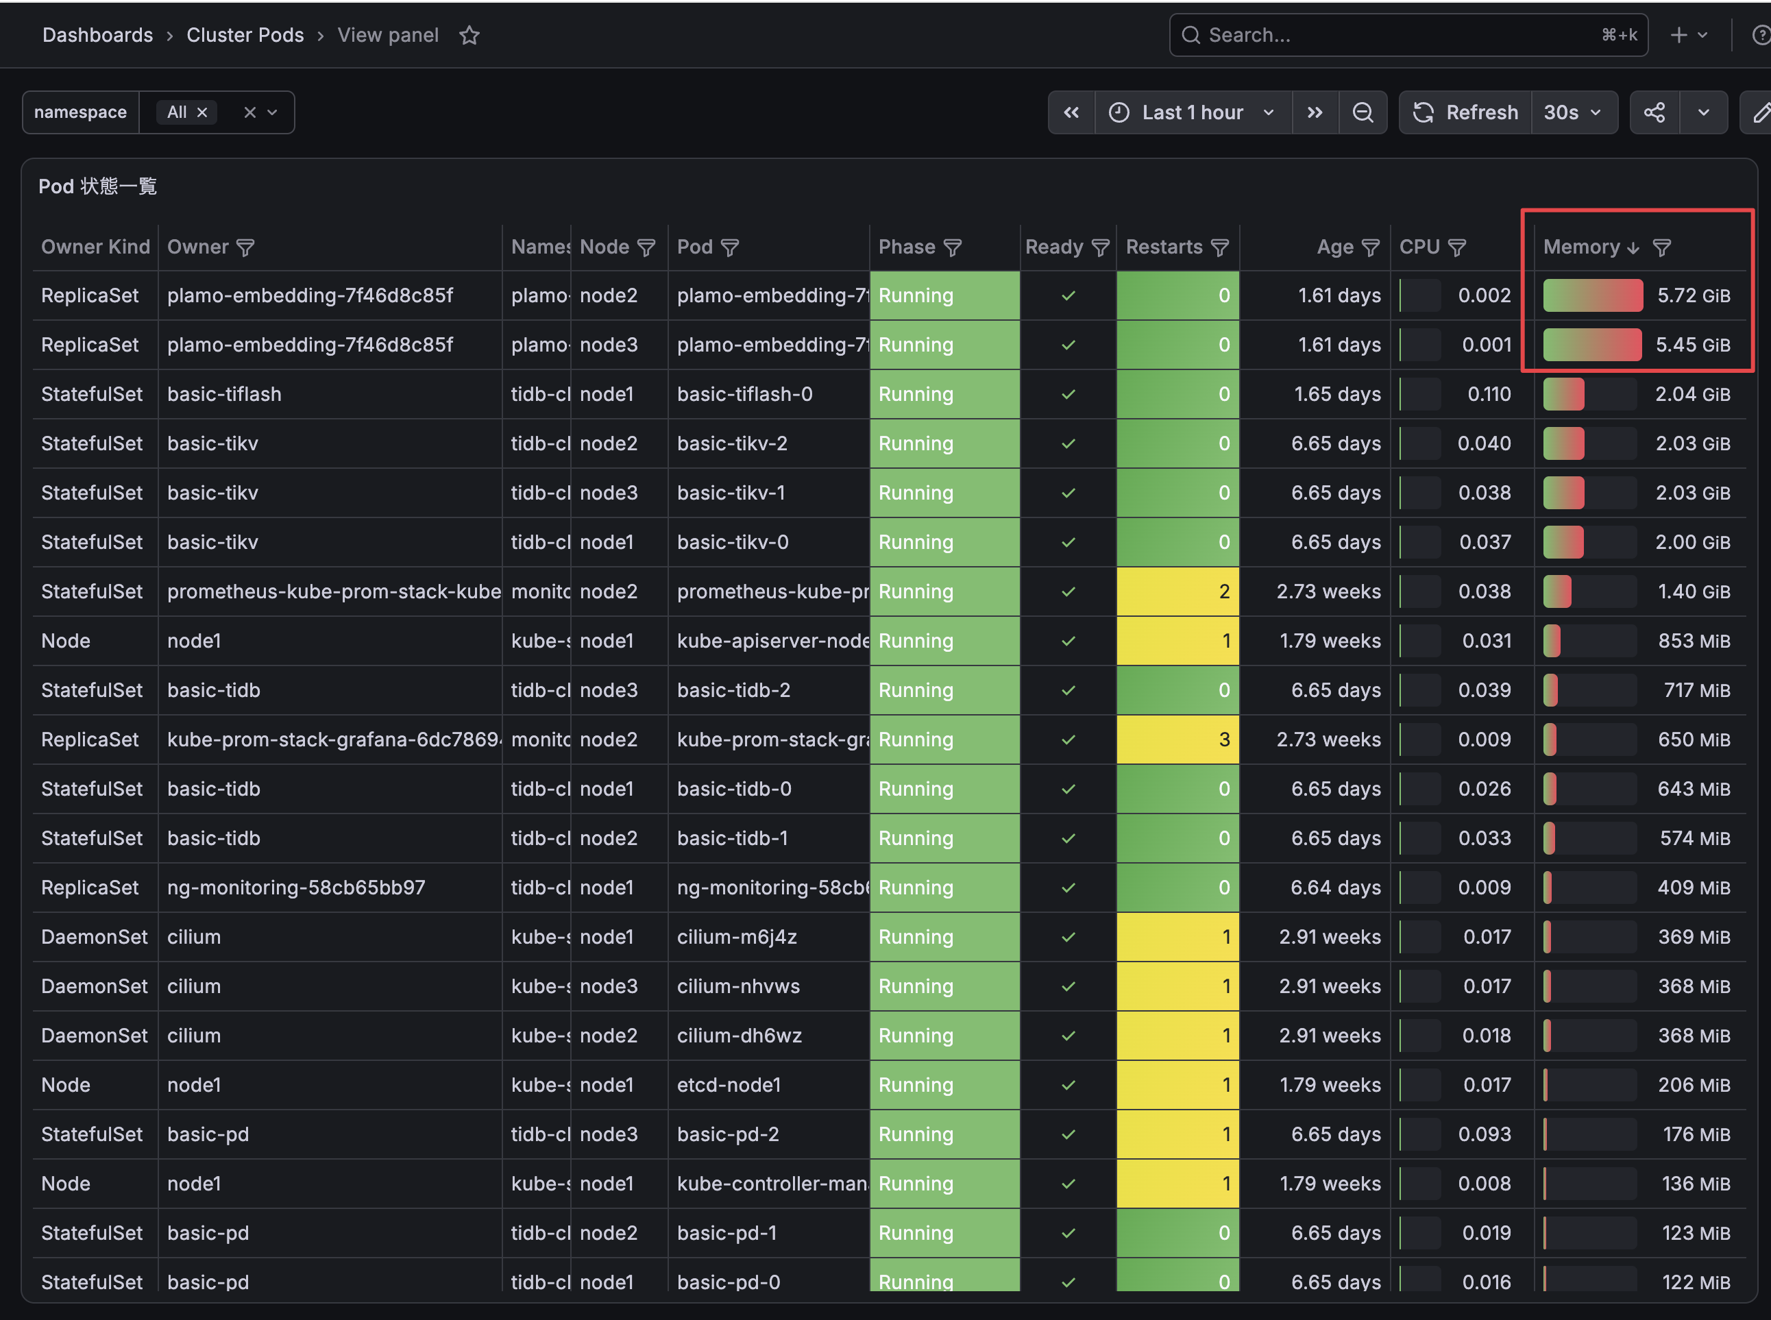
Task: Filter the Ready column
Action: point(1100,247)
